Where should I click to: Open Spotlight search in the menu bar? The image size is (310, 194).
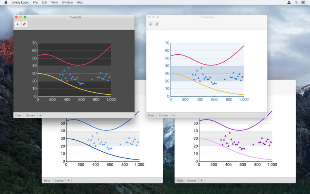pyautogui.click(x=296, y=2)
